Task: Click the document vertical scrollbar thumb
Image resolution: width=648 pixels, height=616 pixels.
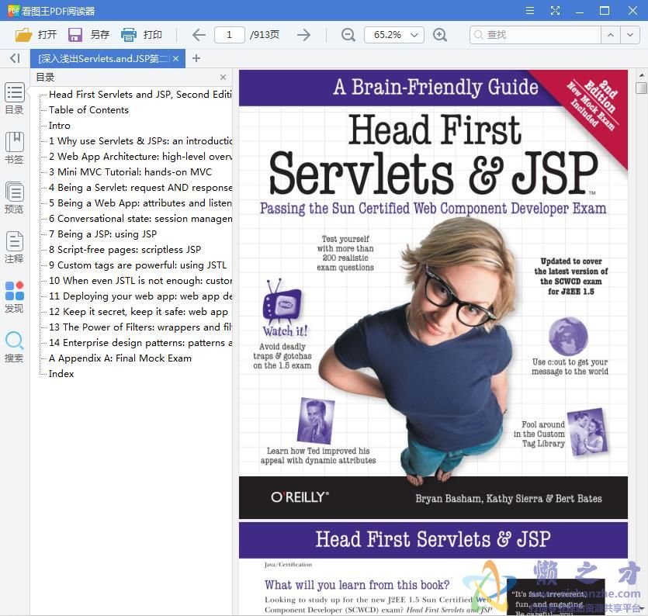Action: tap(641, 88)
